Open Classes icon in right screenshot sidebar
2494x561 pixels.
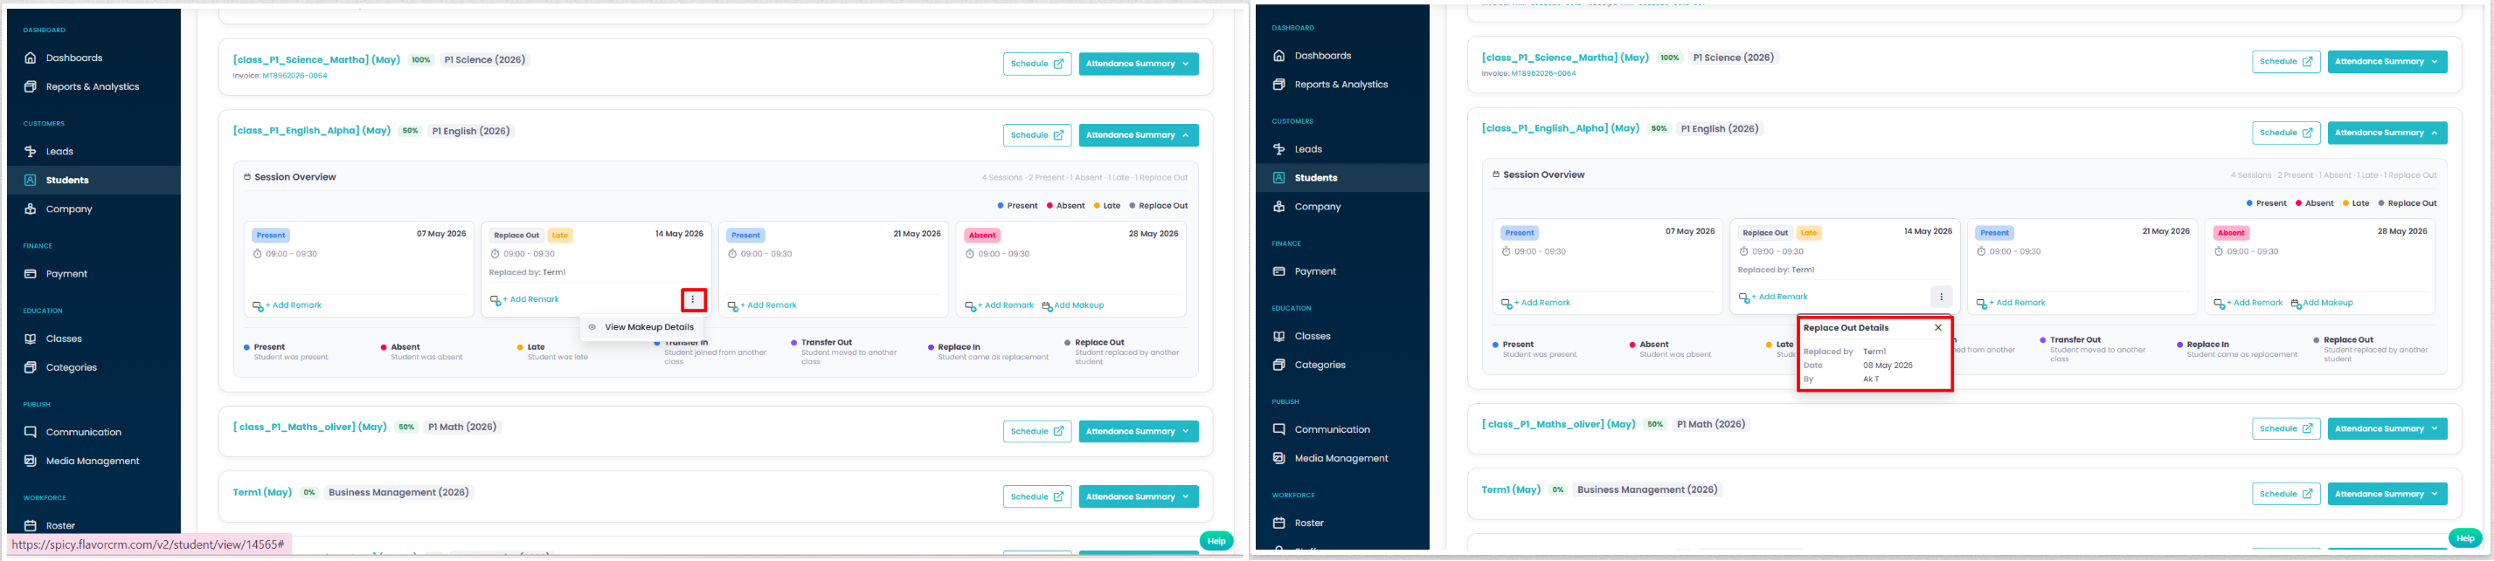click(1279, 337)
